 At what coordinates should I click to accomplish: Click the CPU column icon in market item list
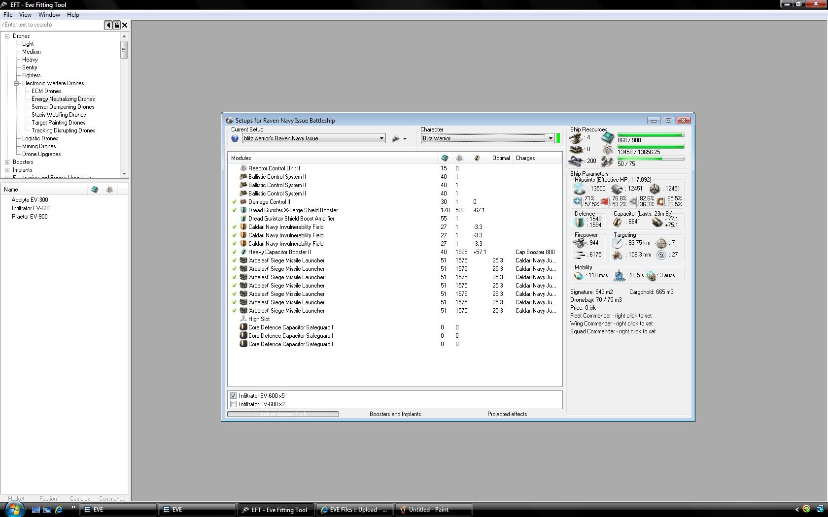(95, 190)
